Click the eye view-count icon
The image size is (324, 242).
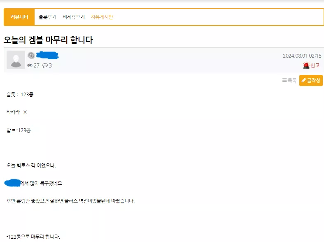coord(30,65)
